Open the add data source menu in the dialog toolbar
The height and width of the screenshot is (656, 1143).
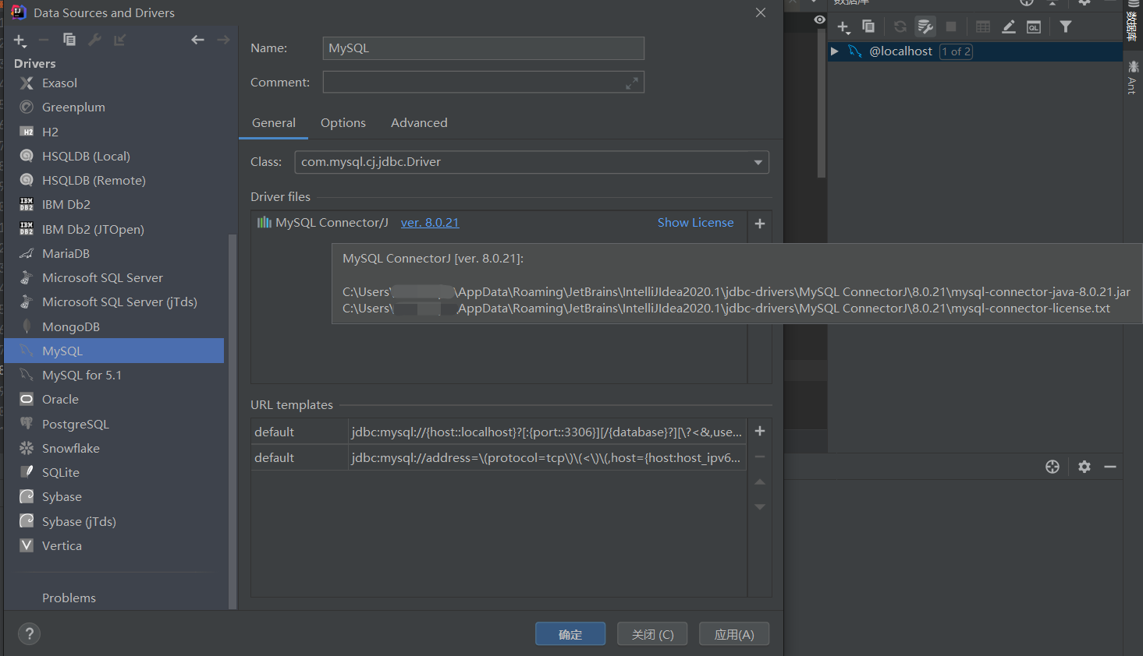click(x=20, y=40)
